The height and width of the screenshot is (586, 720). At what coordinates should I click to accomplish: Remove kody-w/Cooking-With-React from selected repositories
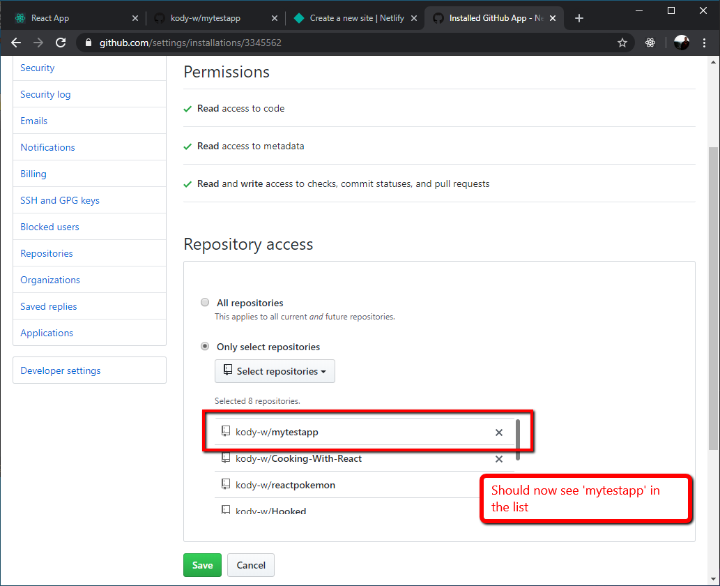coord(499,459)
